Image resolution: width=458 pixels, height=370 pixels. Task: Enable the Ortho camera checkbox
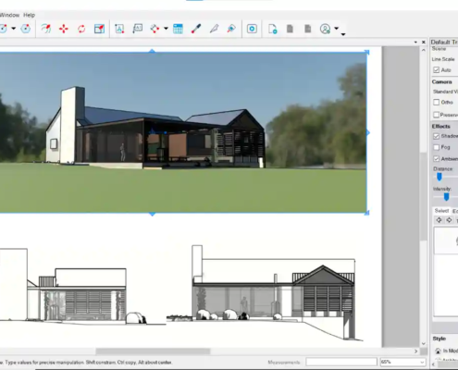(436, 102)
